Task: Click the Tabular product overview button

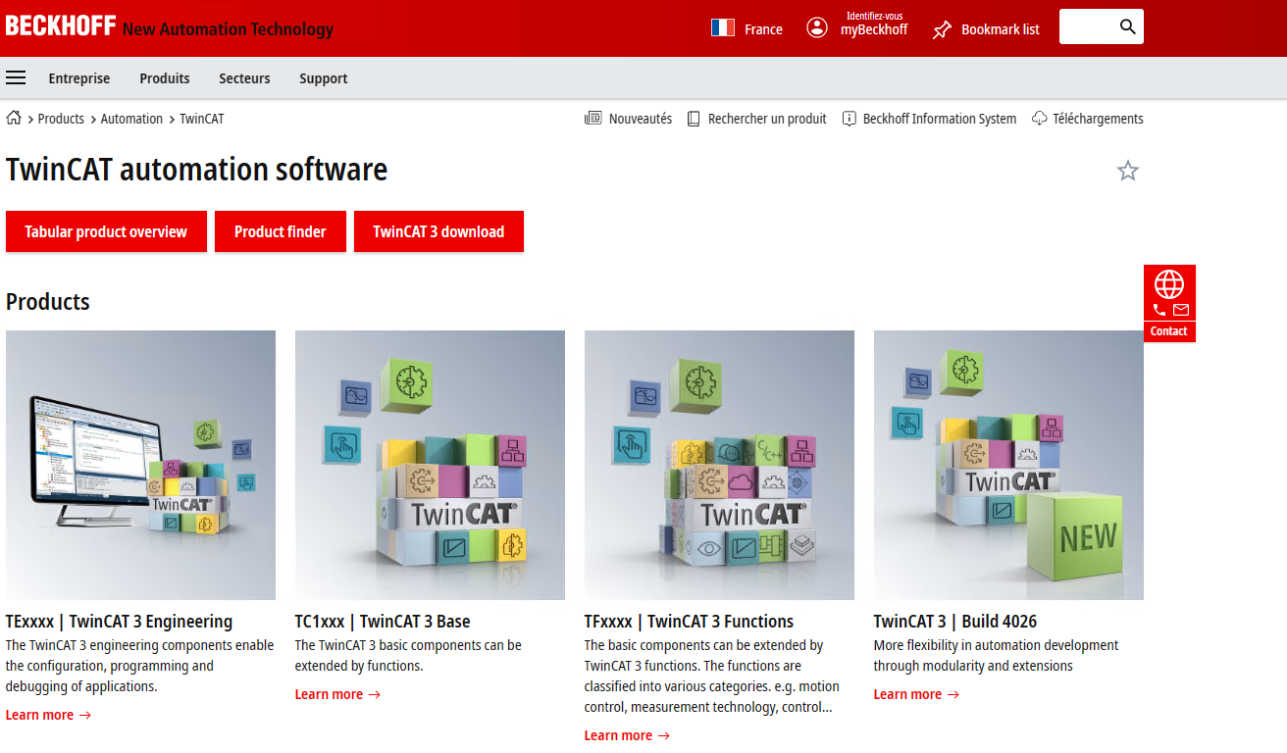Action: tap(106, 231)
